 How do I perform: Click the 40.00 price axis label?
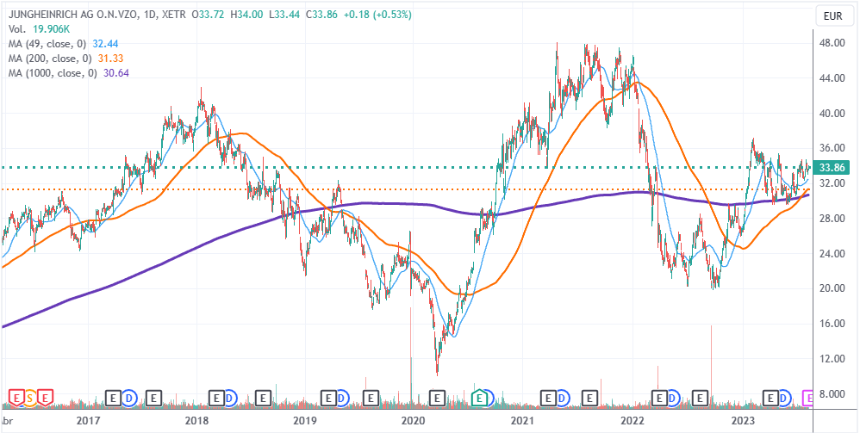832,113
